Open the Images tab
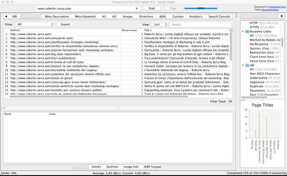The height and width of the screenshot is (176, 287). (x=128, y=16)
